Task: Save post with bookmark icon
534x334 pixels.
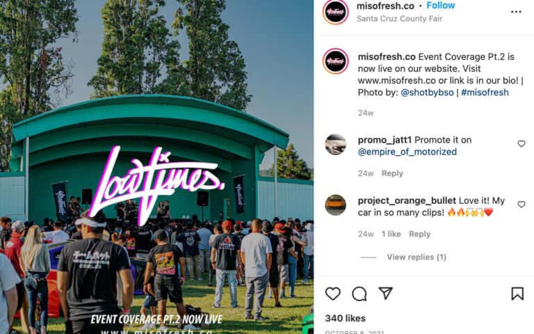Action: point(517,294)
